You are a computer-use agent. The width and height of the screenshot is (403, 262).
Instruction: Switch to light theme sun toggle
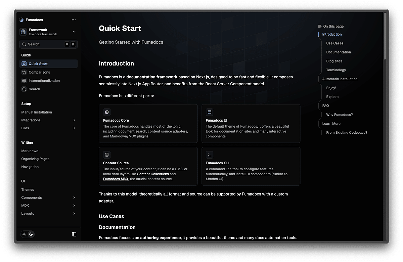[24, 234]
